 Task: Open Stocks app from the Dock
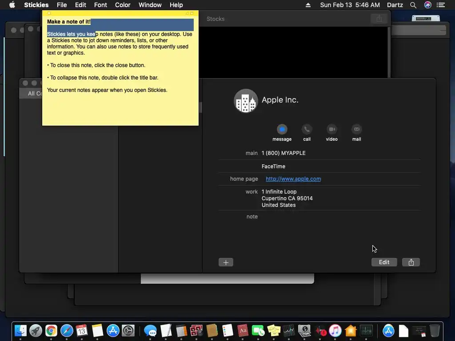(289, 330)
